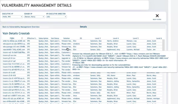Click the Reset Filters X icon
The width and height of the screenshot is (178, 104).
[157, 16]
